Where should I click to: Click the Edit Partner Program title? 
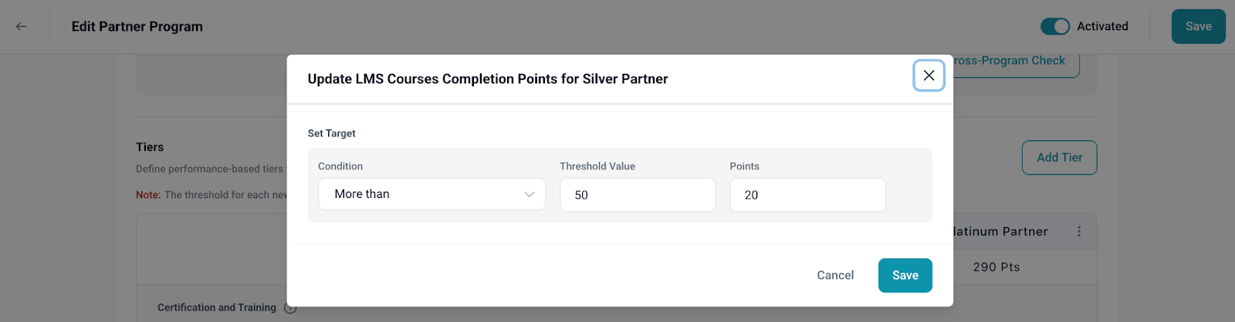(137, 26)
